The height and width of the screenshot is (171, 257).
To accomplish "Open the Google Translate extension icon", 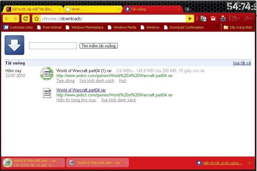I will click(x=203, y=19).
